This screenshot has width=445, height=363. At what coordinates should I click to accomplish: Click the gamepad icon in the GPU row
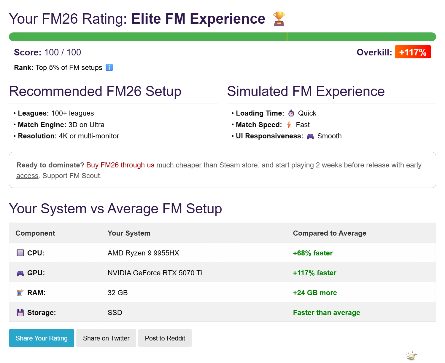click(20, 273)
